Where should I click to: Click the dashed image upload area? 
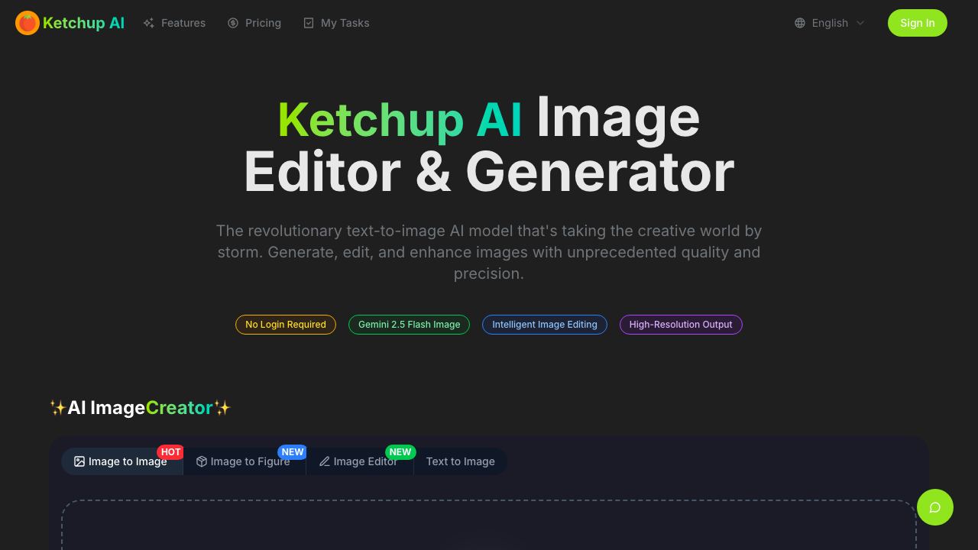[489, 526]
